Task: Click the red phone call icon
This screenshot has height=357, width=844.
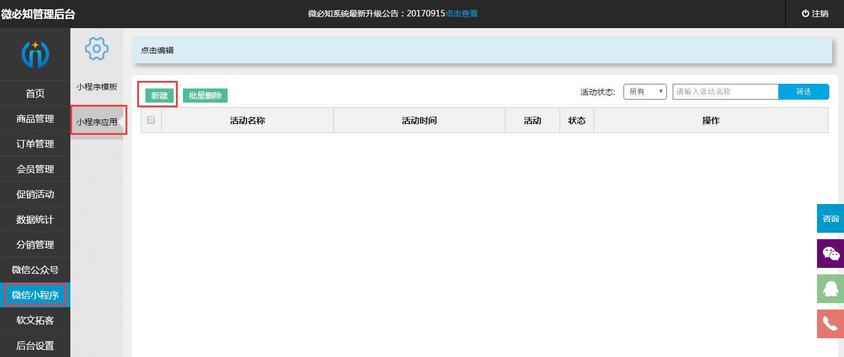Action: pos(831,324)
